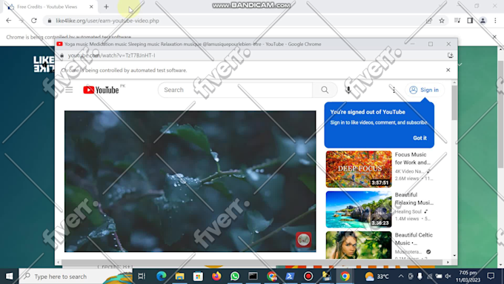Launch Firefox from taskbar
Image resolution: width=504 pixels, height=284 pixels.
pos(216,277)
